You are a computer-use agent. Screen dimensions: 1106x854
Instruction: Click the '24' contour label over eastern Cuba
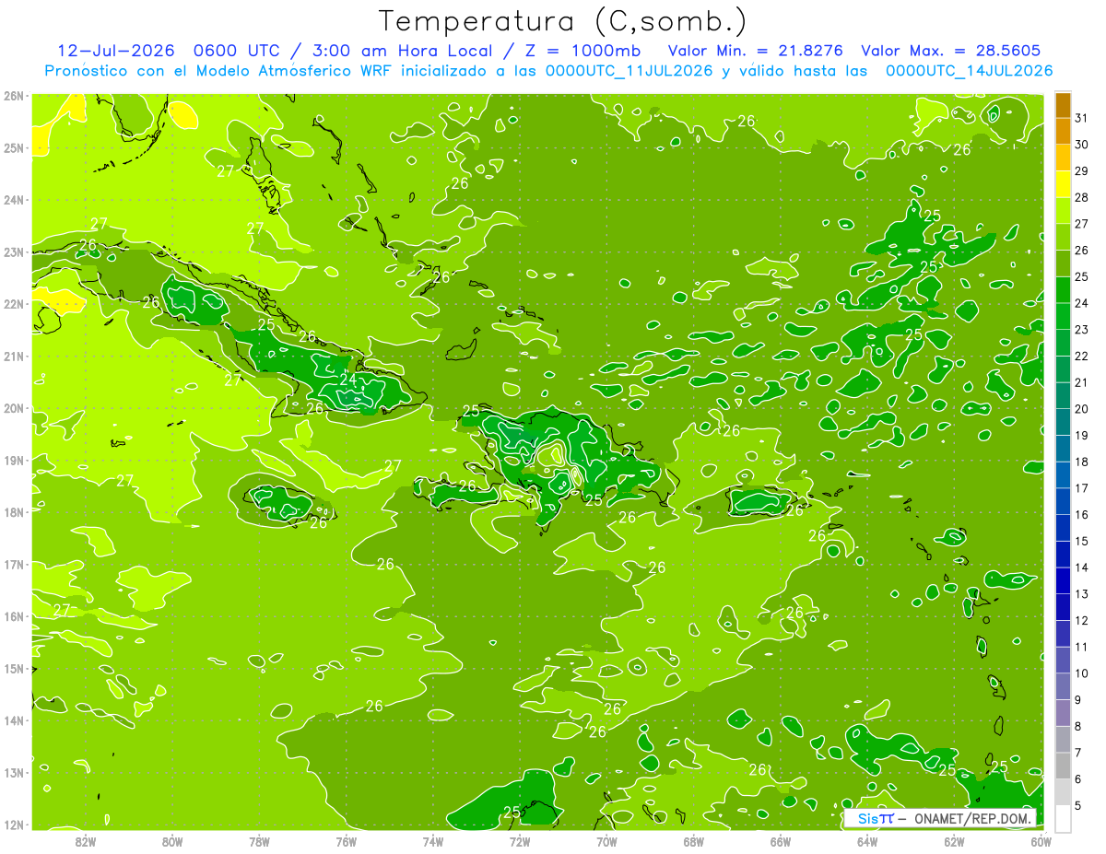point(348,378)
